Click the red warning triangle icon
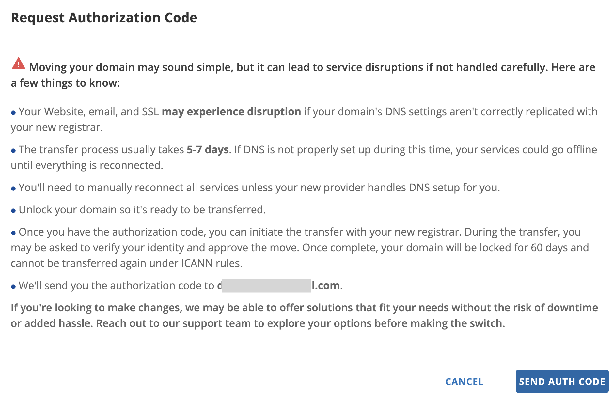The width and height of the screenshot is (613, 396). click(x=19, y=64)
